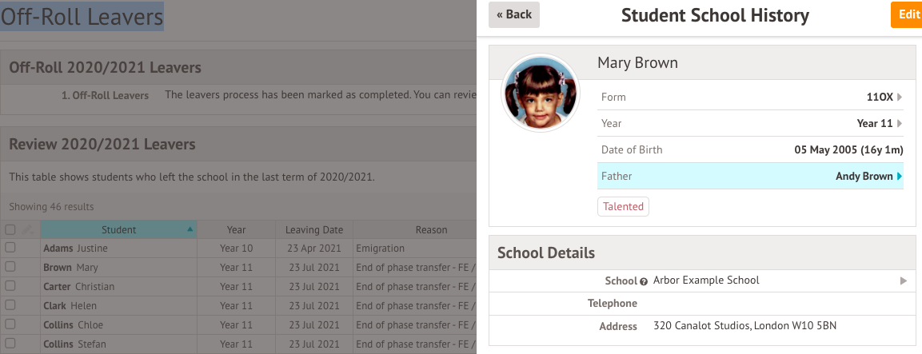The image size is (922, 354).
Task: Click the arrow next to Year 11 value
Action: pos(900,124)
